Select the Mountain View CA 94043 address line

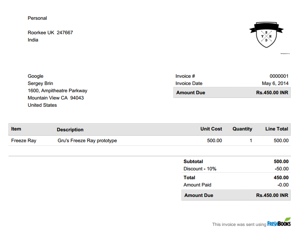[56, 98]
